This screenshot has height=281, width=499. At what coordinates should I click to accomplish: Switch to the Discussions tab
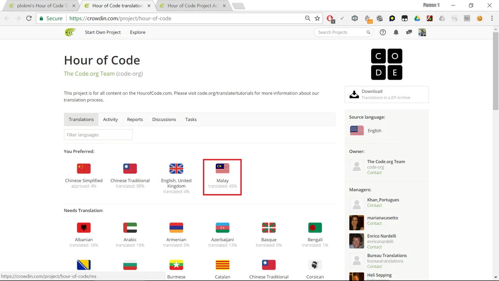tap(164, 119)
